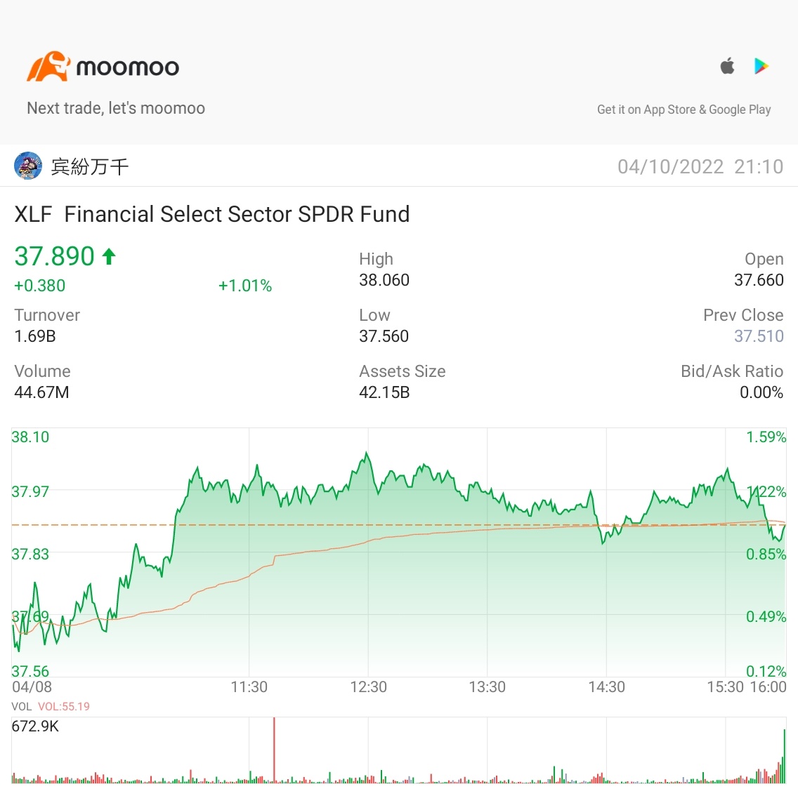Open the Apple App Store icon
Viewport: 798px width, 796px height.
click(727, 65)
